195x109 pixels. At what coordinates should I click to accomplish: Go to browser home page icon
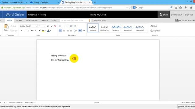[x=191, y=8]
